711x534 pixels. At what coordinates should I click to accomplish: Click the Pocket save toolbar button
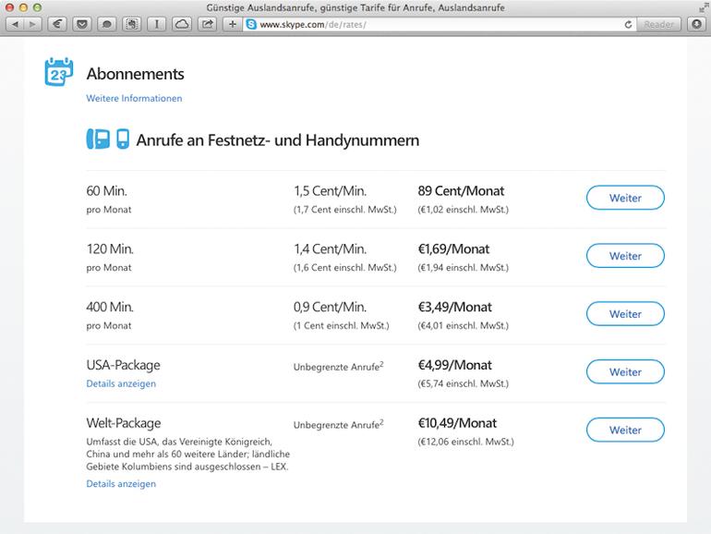pyautogui.click(x=82, y=24)
